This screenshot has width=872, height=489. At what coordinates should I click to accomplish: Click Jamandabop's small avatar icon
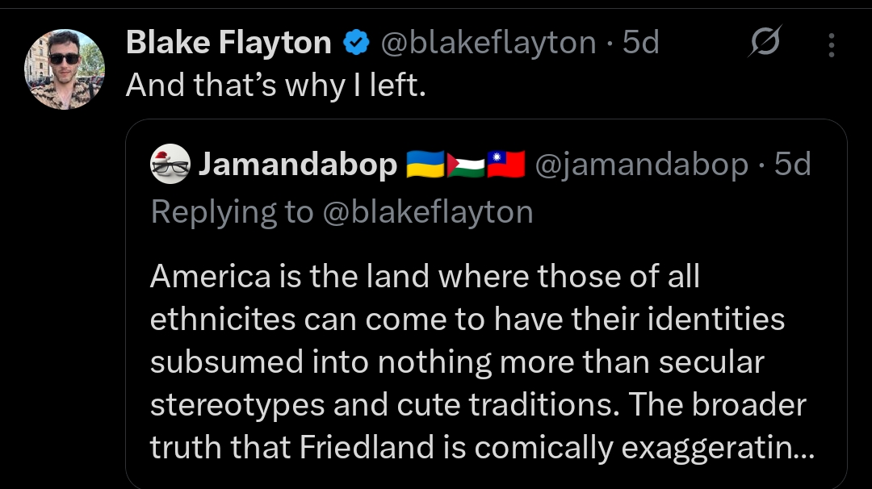[170, 165]
